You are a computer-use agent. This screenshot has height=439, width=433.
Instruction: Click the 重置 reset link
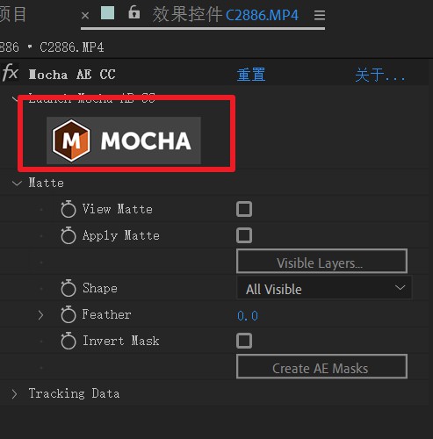tap(251, 75)
